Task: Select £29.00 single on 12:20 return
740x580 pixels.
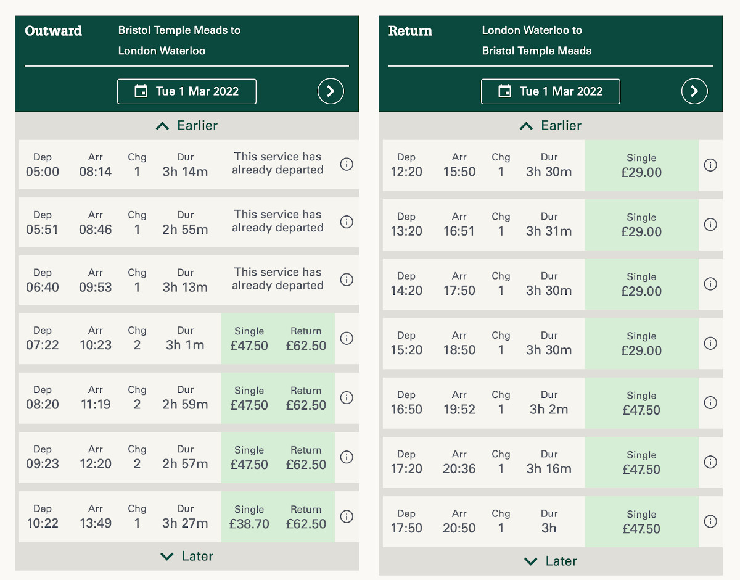Action: point(641,165)
